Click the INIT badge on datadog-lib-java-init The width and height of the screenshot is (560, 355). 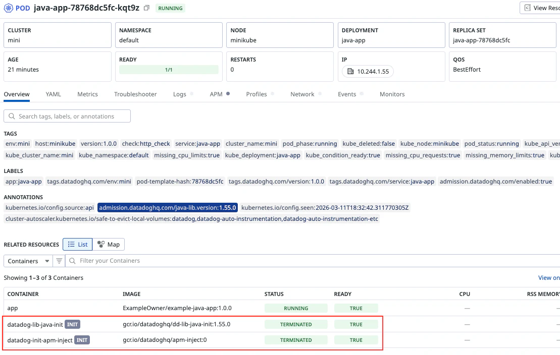click(72, 324)
